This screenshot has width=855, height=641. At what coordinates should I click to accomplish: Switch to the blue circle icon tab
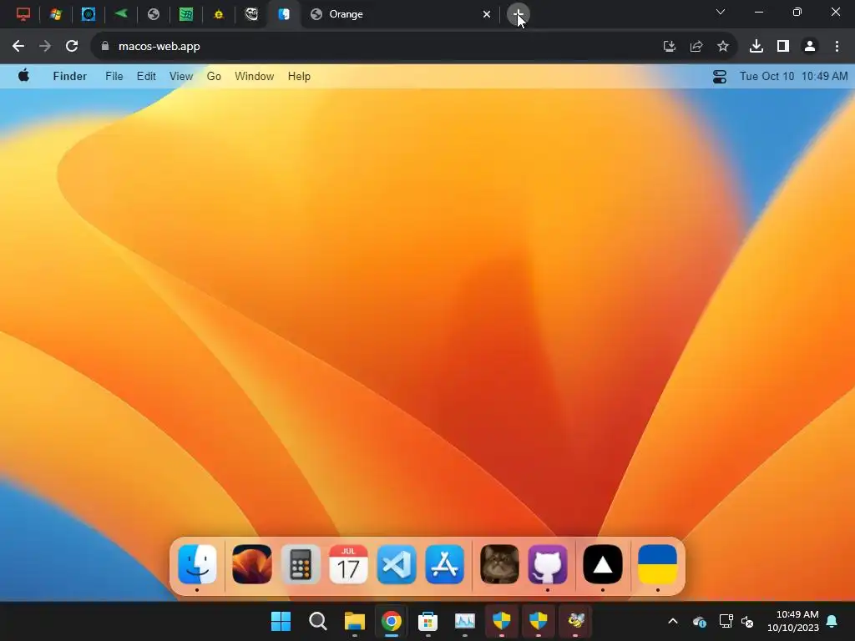click(89, 14)
